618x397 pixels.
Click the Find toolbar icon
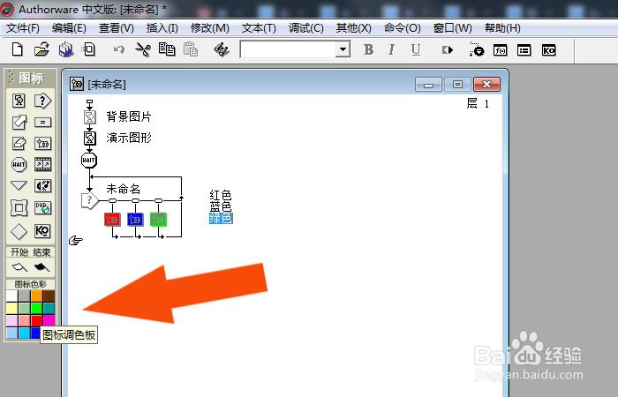pos(222,50)
